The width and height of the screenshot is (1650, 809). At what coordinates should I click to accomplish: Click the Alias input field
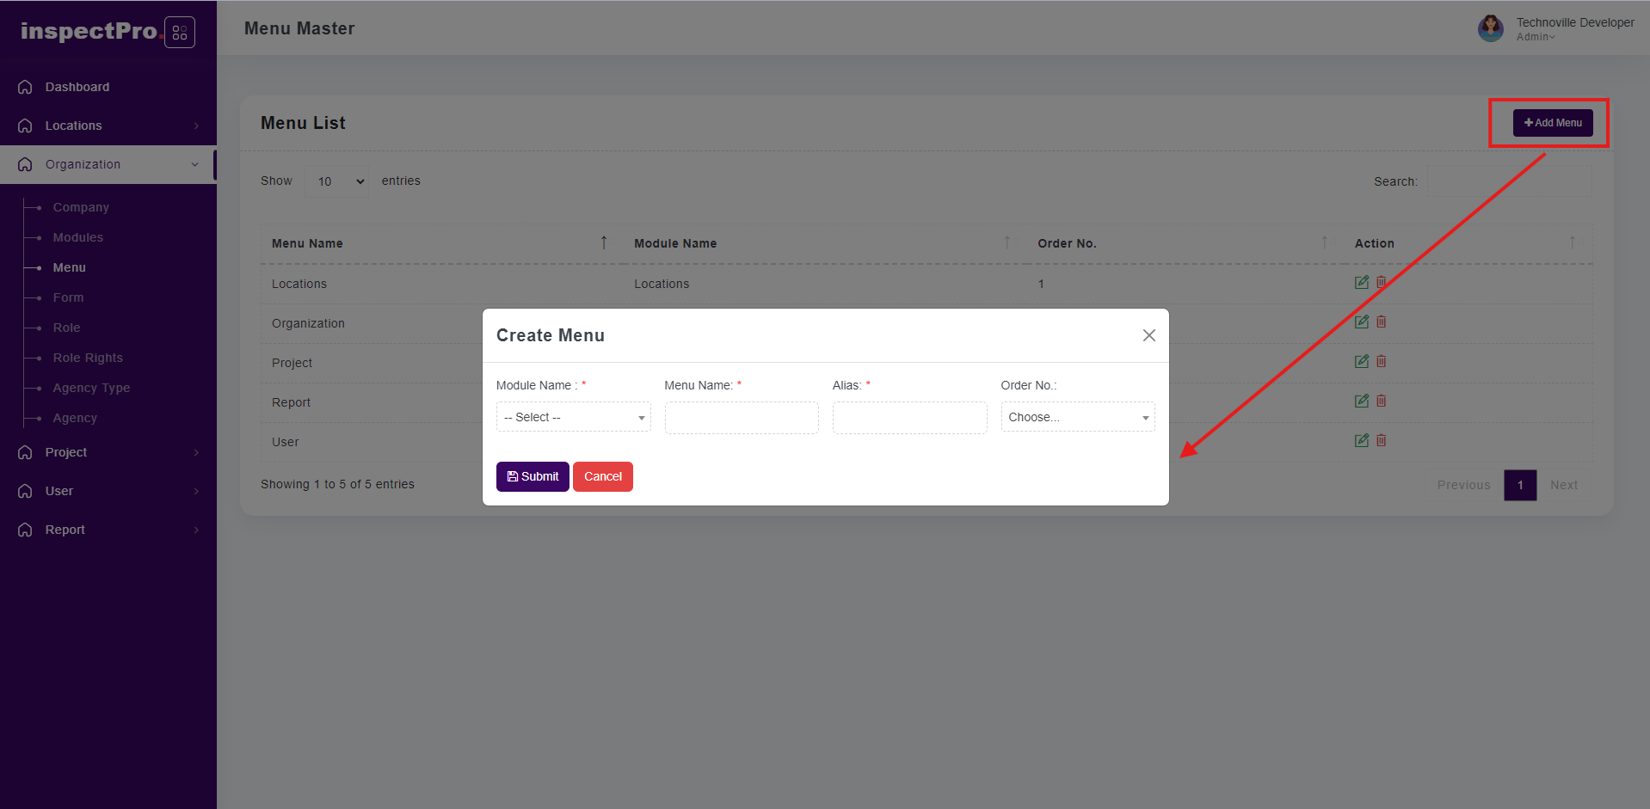(x=909, y=418)
